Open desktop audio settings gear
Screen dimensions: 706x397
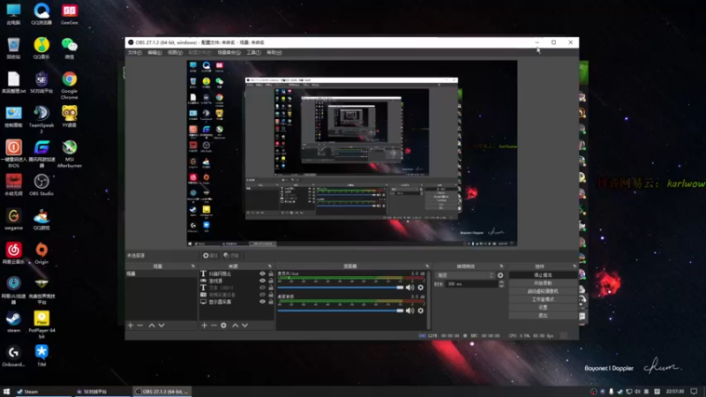421,311
